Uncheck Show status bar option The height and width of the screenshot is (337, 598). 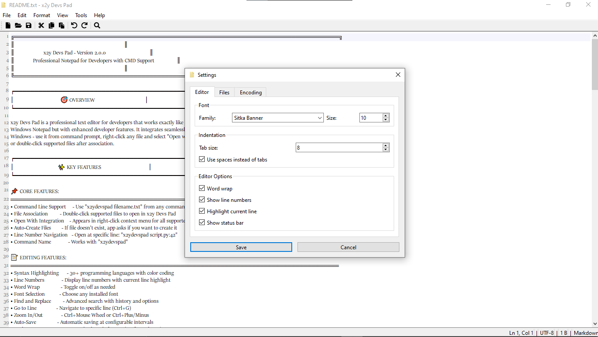(202, 222)
